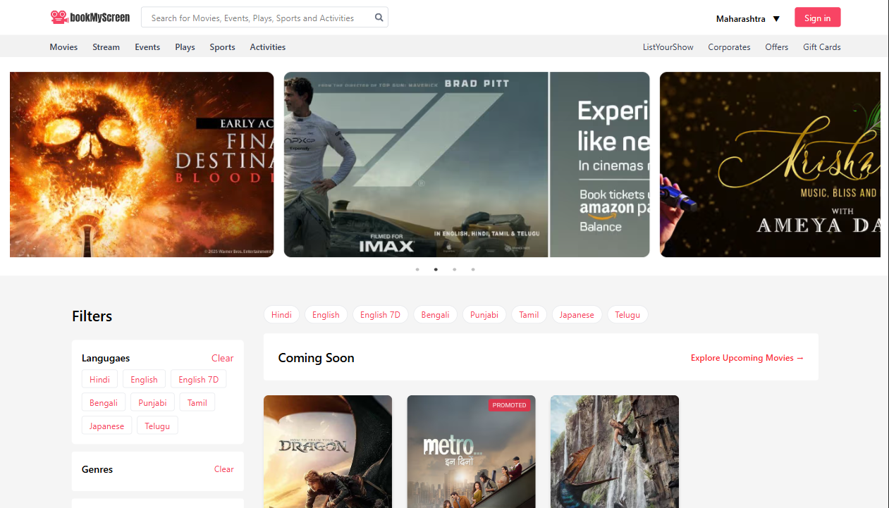The height and width of the screenshot is (508, 889).
Task: Go to the ListYourShow link
Action: pos(668,47)
